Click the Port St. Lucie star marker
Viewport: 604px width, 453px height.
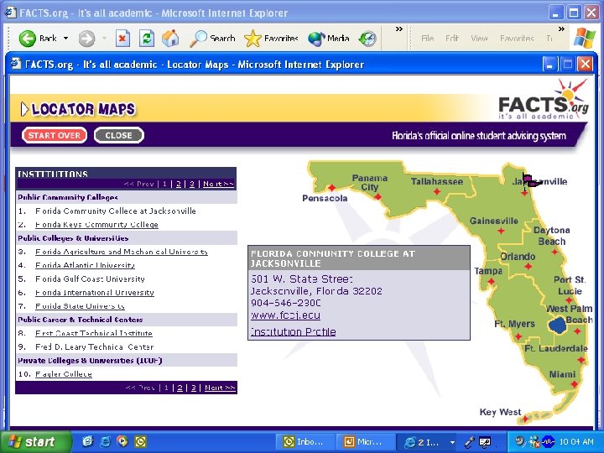coord(569,301)
